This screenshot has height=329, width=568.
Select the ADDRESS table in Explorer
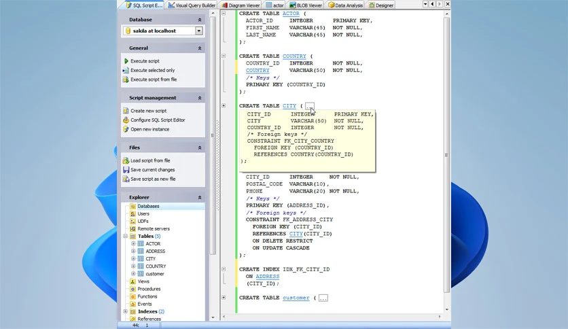pos(156,251)
